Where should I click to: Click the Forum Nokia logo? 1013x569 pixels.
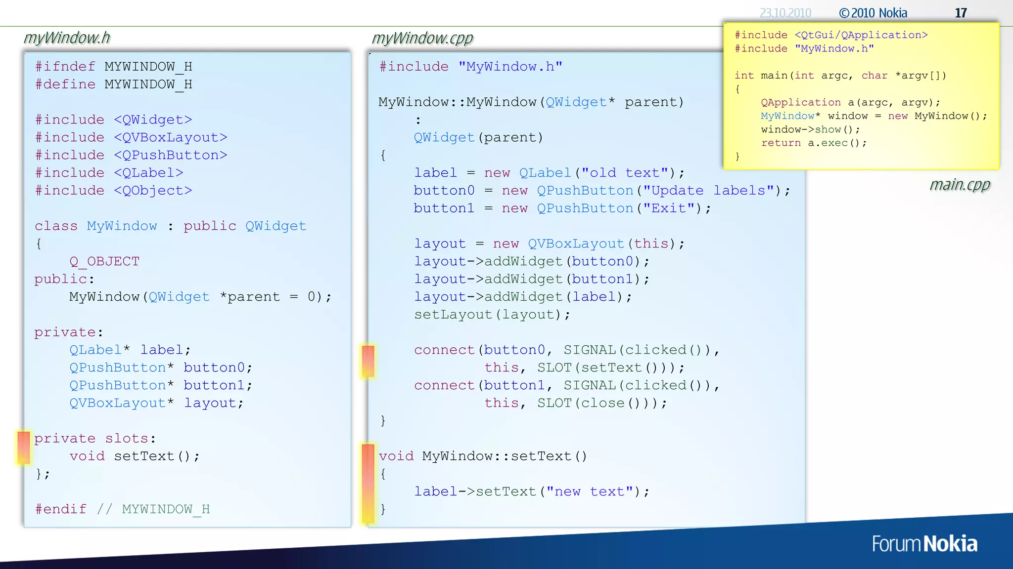924,544
